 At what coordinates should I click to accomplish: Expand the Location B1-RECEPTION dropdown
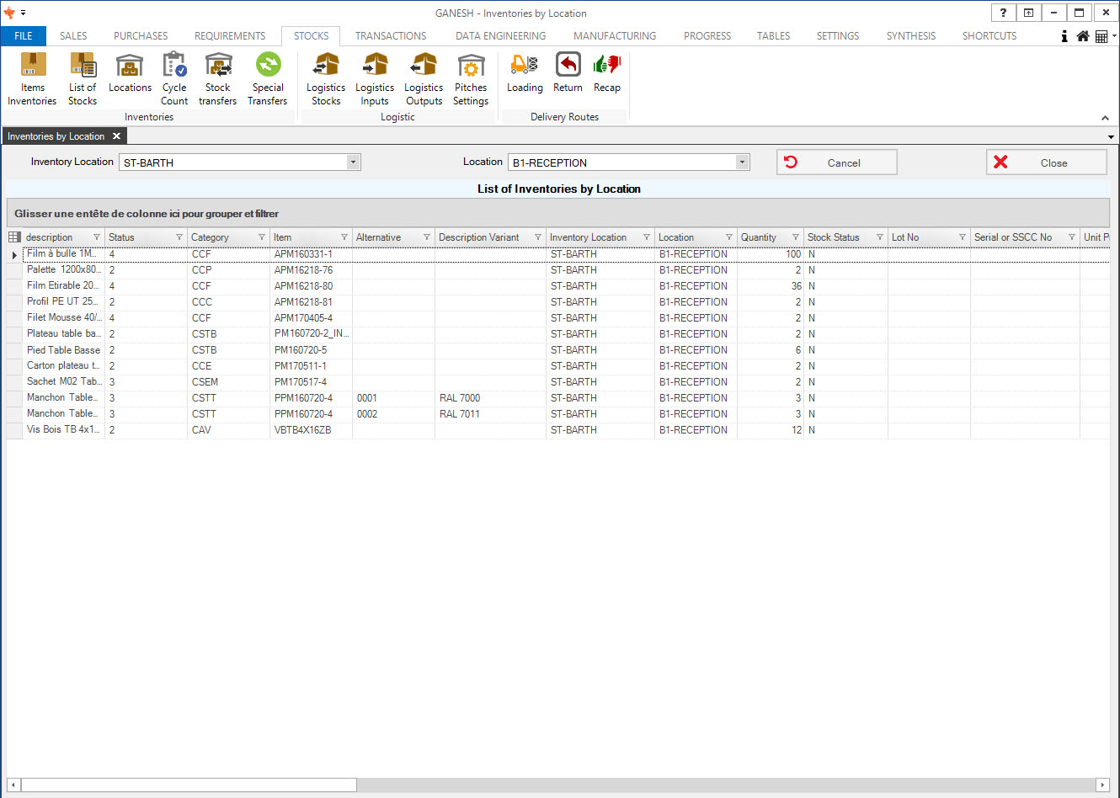point(742,162)
